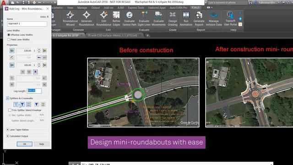Screen dimensions: 293x165
Task: Expand Lane Taper Ratios section
Action: click(7, 129)
